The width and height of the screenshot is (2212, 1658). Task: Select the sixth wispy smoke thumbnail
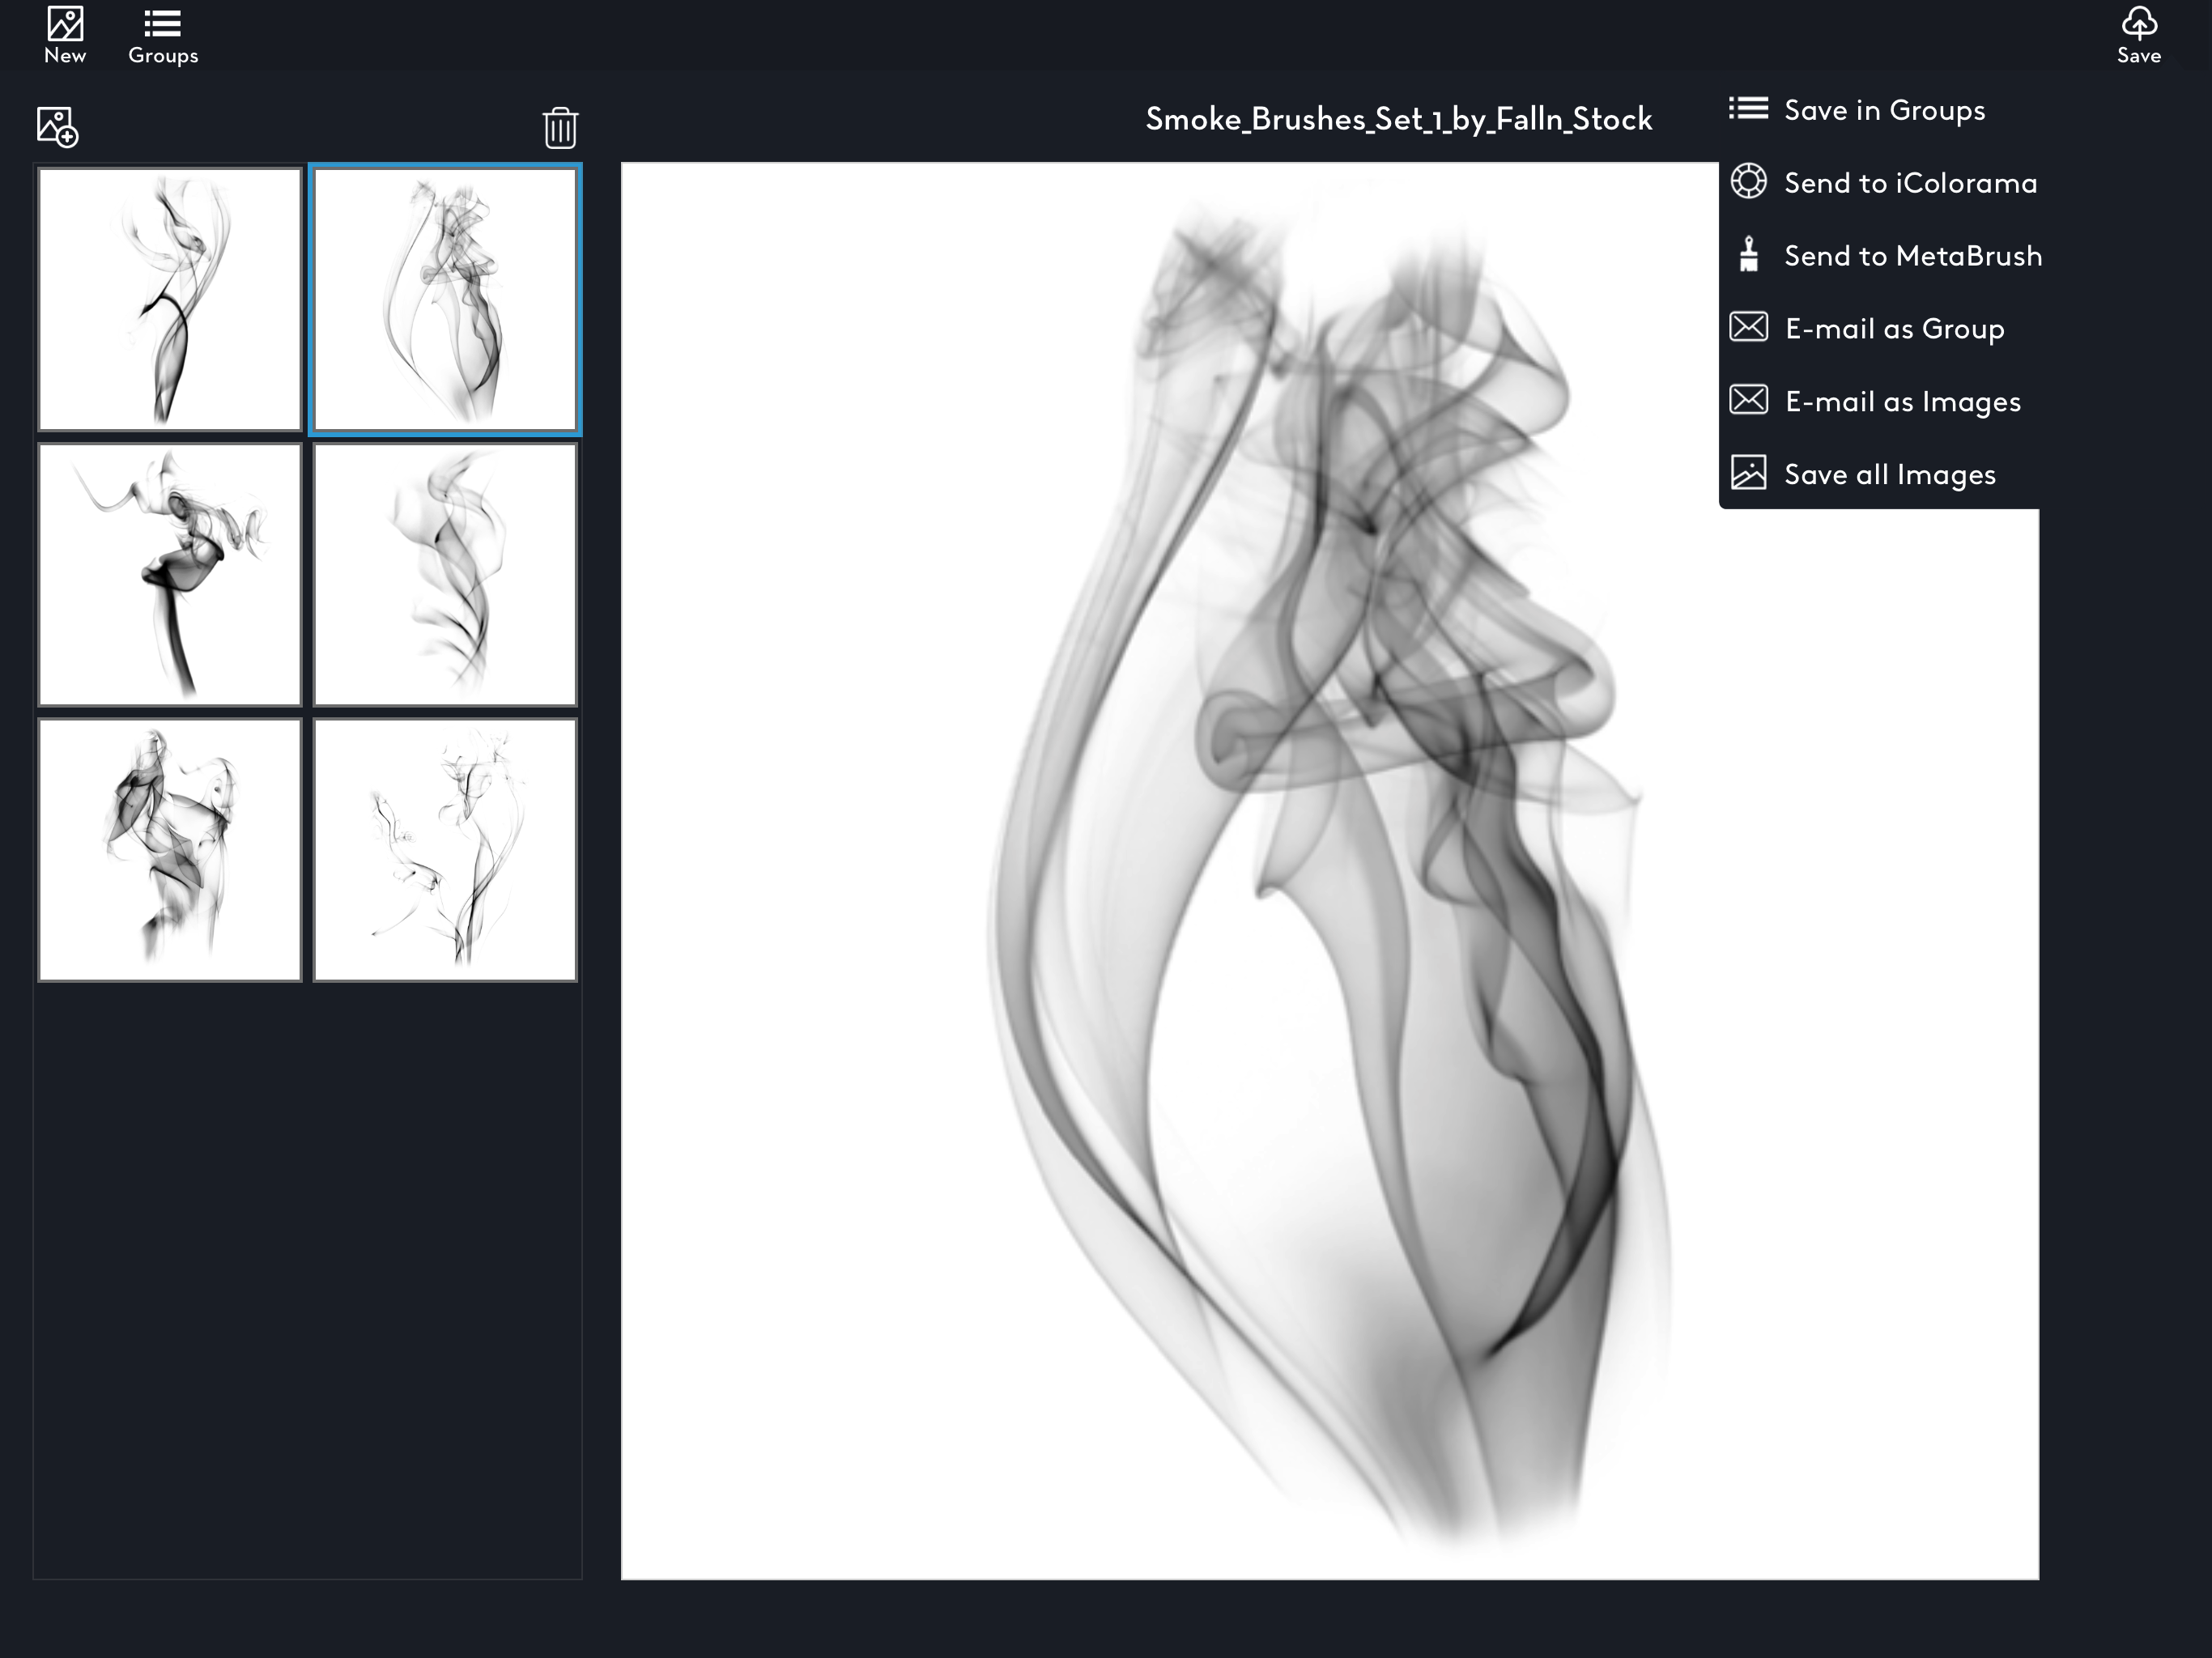pos(445,850)
